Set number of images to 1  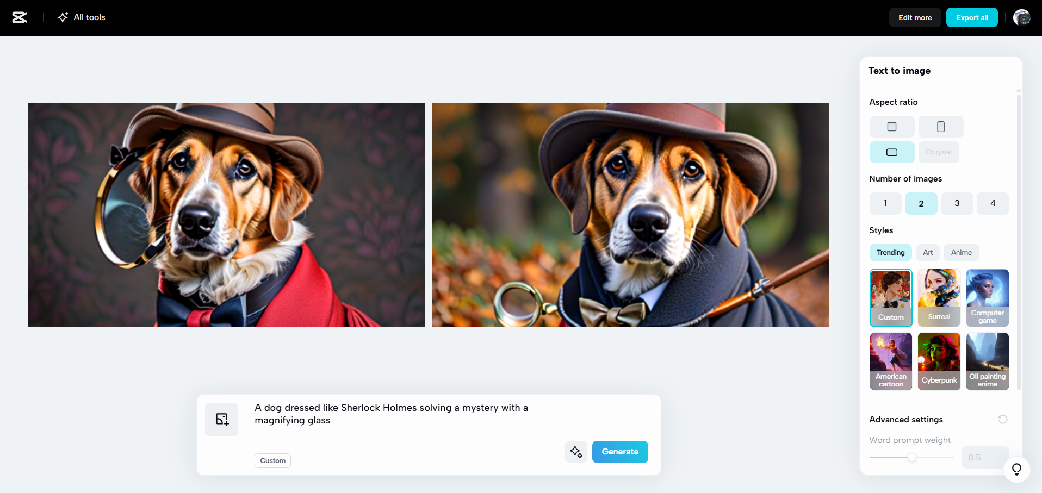click(x=885, y=203)
